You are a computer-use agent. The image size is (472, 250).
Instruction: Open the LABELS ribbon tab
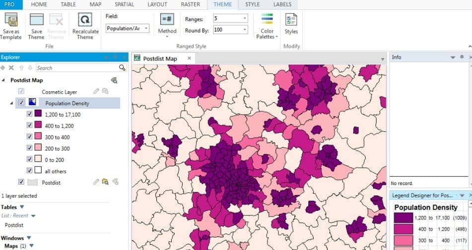pos(282,4)
